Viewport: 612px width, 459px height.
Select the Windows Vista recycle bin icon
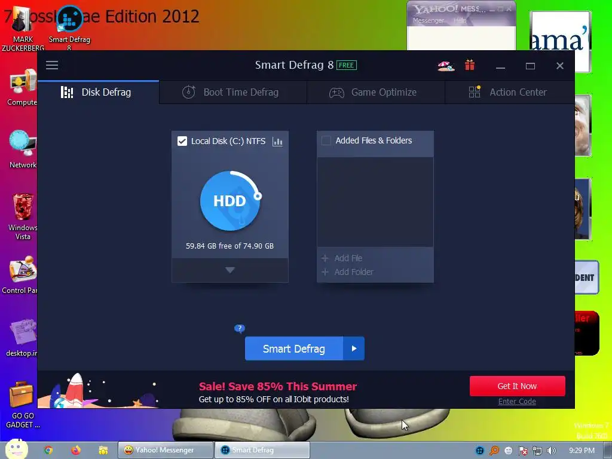23,216
